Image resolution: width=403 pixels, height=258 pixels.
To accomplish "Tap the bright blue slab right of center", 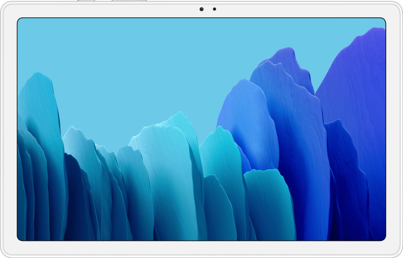I will [247, 121].
